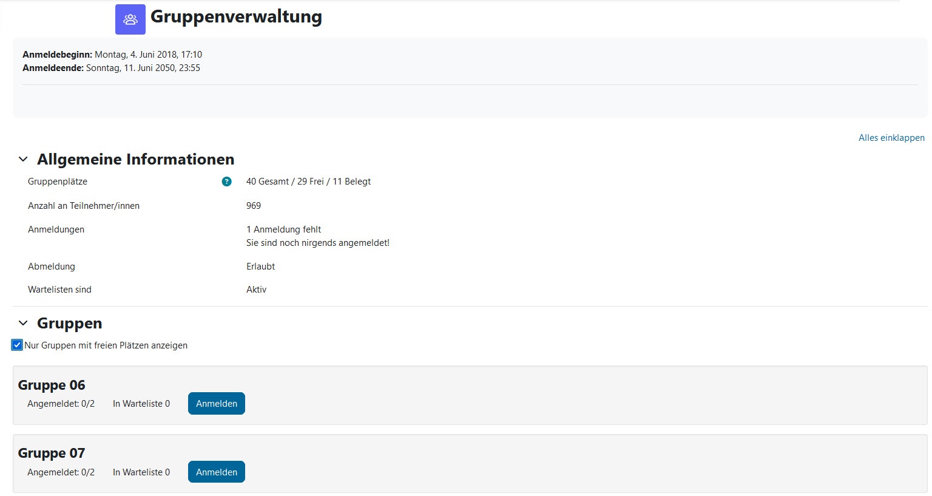This screenshot has height=496, width=932.
Task: Click the Gruppen section heading
Action: [x=69, y=324]
